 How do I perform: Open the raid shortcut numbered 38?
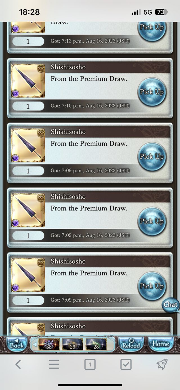click(x=49, y=344)
